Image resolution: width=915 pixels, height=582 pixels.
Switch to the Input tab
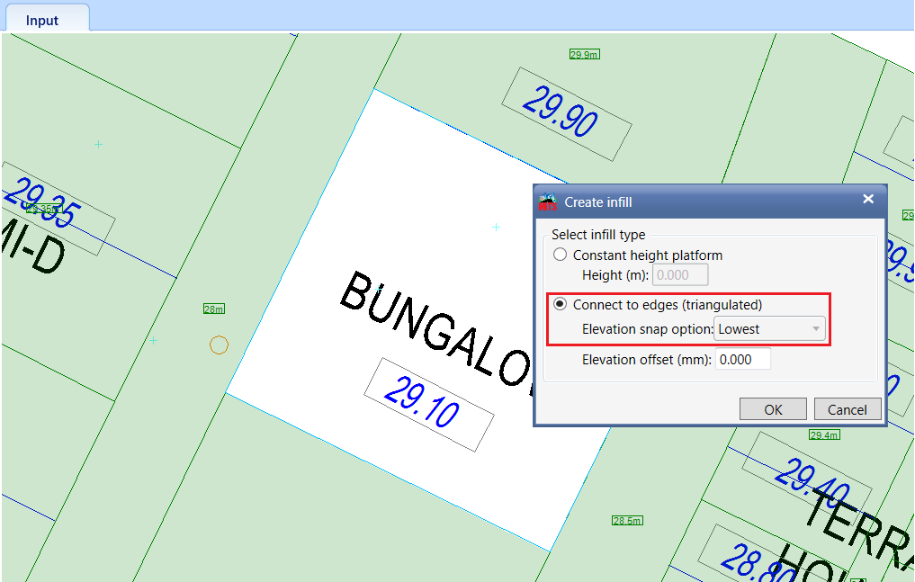tap(42, 20)
